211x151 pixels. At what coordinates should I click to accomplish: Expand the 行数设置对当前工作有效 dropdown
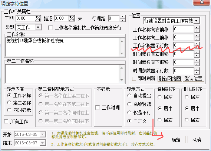[x=197, y=21]
